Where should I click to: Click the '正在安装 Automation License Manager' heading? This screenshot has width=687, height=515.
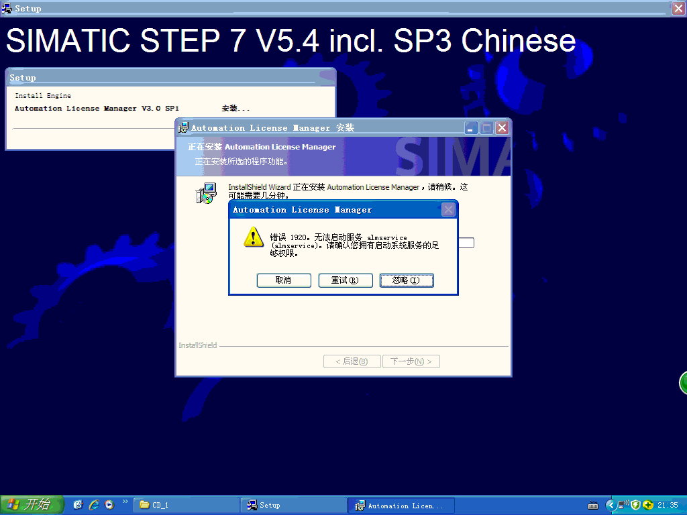click(262, 147)
